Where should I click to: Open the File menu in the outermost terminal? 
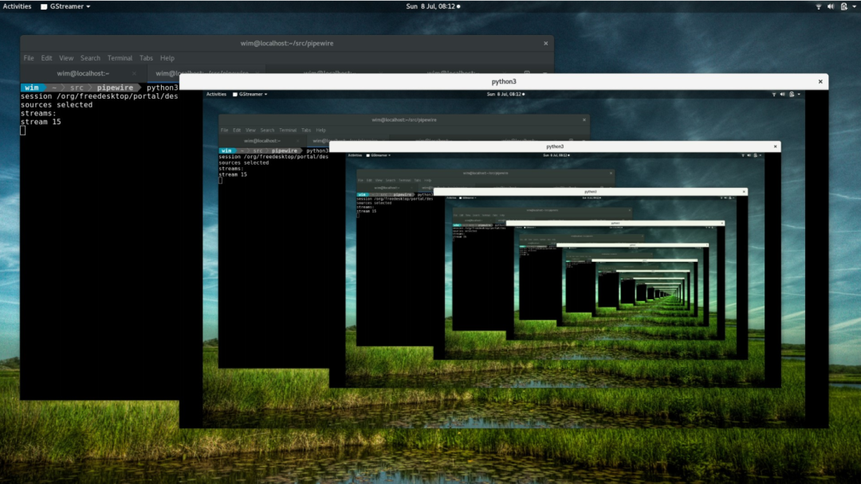pyautogui.click(x=29, y=58)
